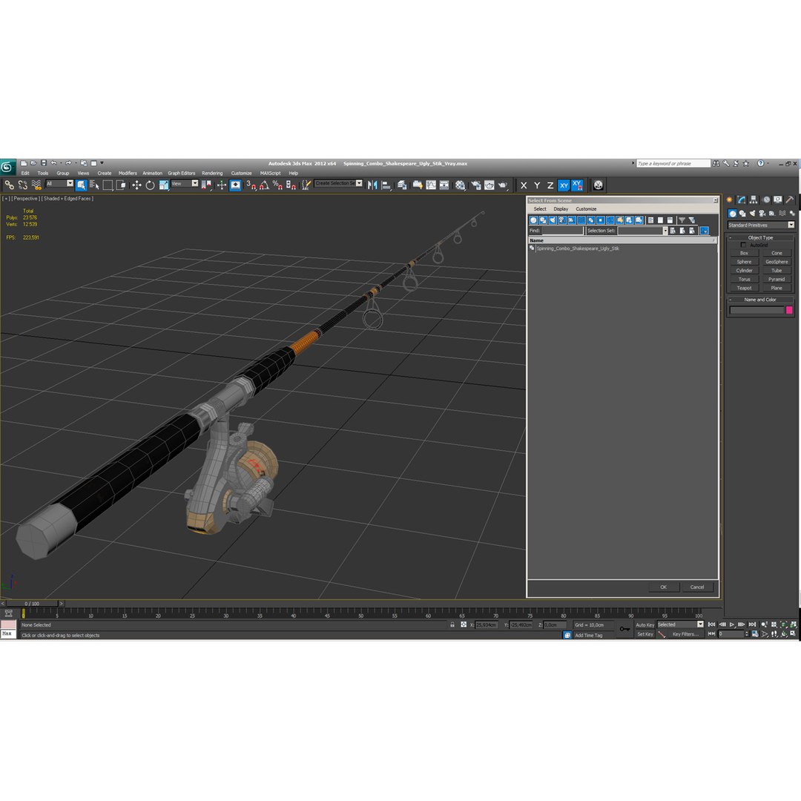Open the Motion command panel tab
801x801 pixels.
[765, 200]
